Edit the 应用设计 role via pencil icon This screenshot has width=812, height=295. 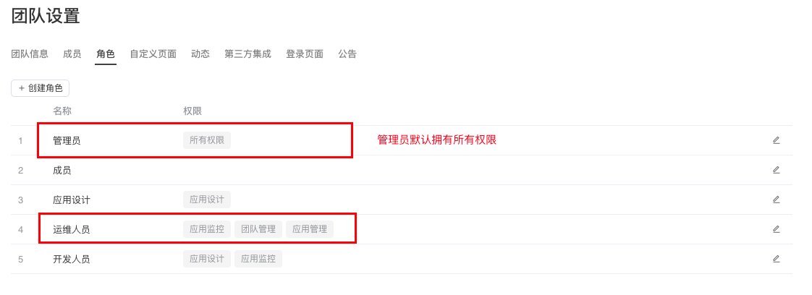point(776,200)
